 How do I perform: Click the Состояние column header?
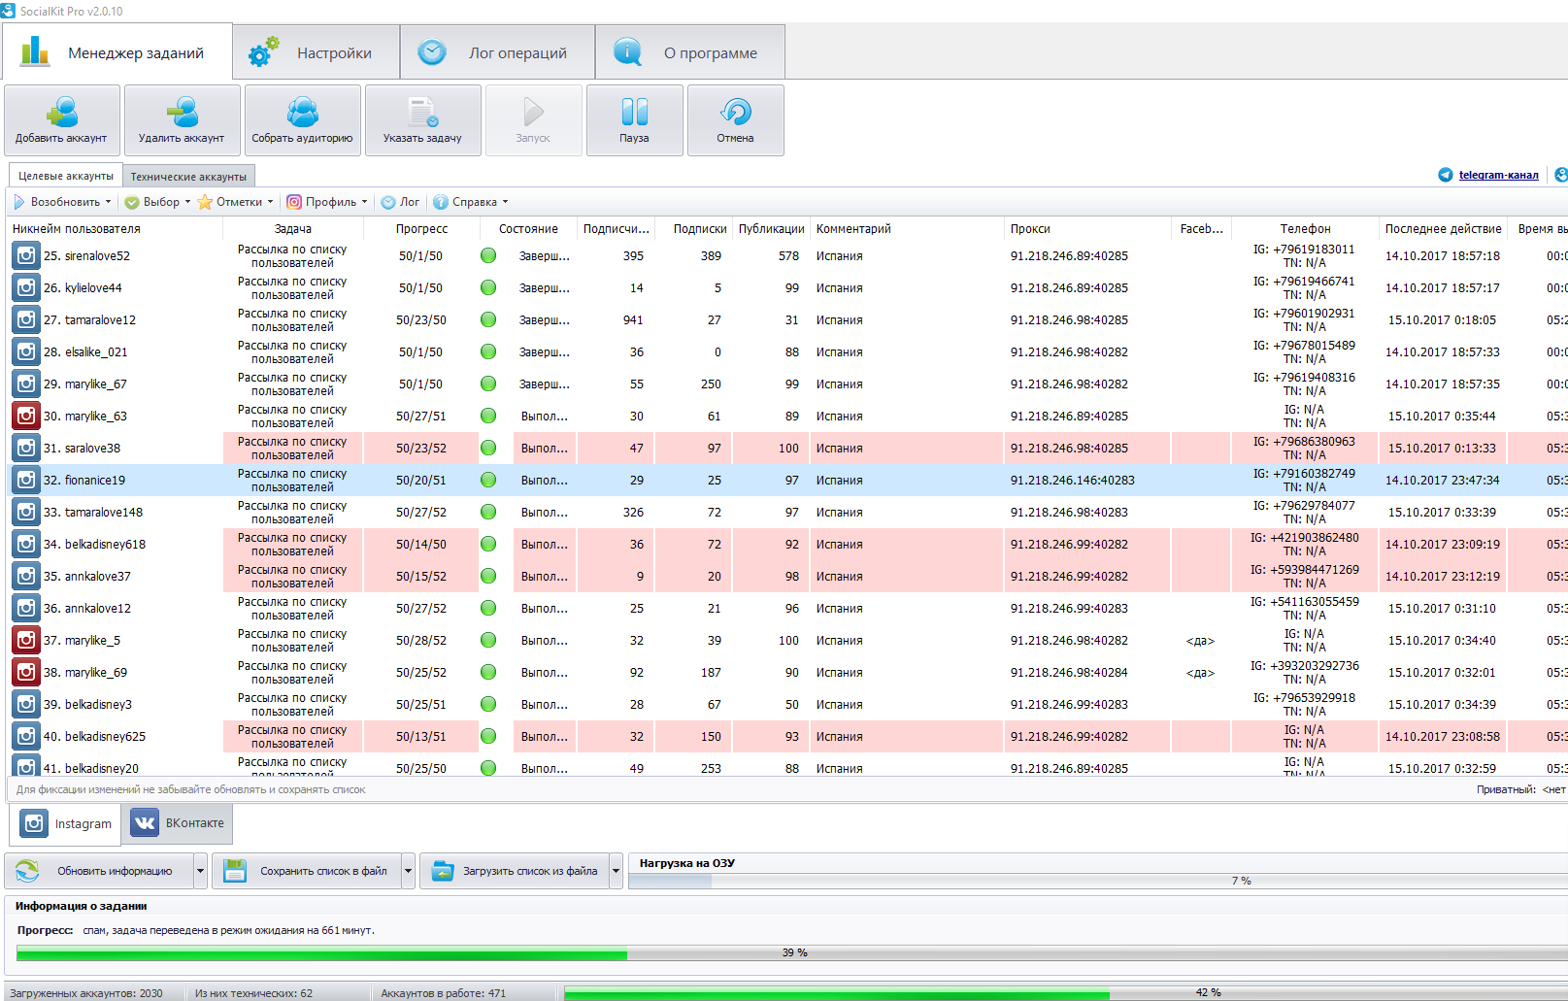pyautogui.click(x=528, y=229)
